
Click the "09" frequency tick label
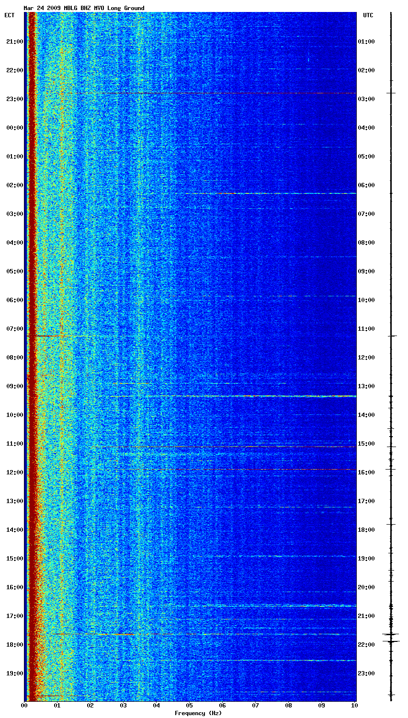[x=321, y=706]
